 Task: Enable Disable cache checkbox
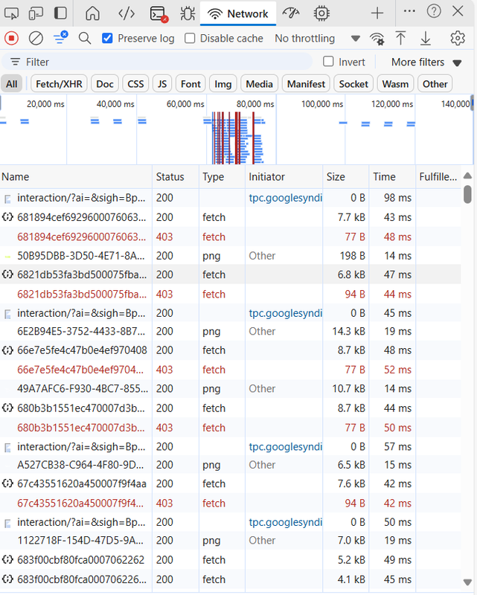[190, 39]
